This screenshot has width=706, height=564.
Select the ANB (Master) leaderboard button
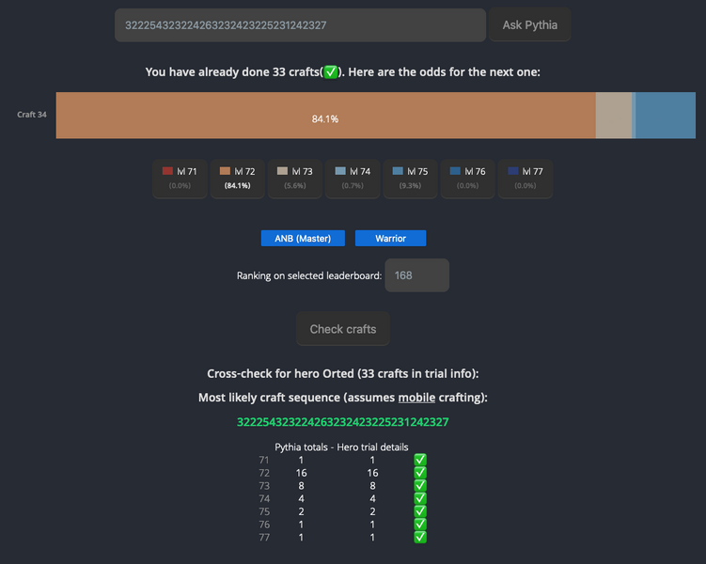pos(303,238)
